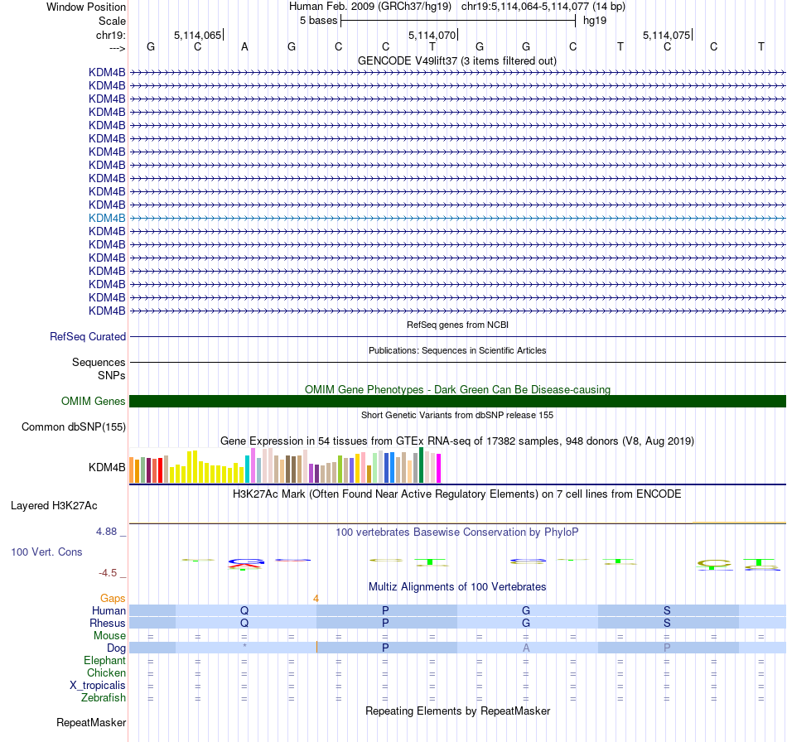Click the X_tropicalis species label

pos(98,686)
